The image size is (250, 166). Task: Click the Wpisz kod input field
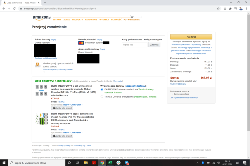[x=134, y=45]
